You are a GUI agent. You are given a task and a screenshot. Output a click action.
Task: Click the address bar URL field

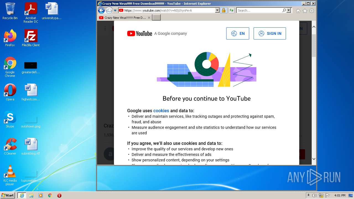(169, 11)
